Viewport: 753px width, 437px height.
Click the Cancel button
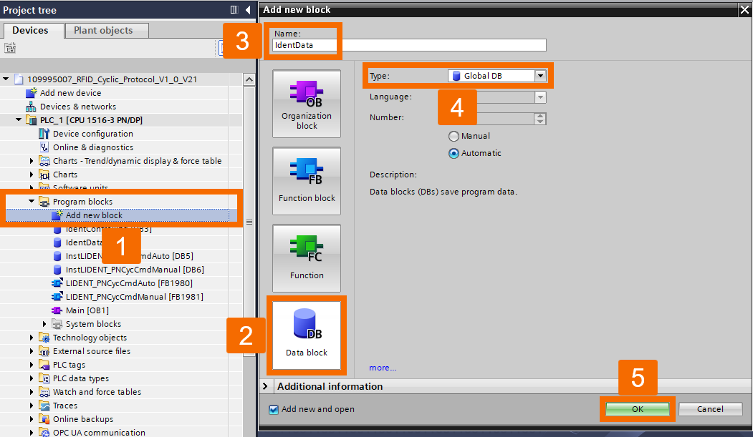(x=710, y=408)
